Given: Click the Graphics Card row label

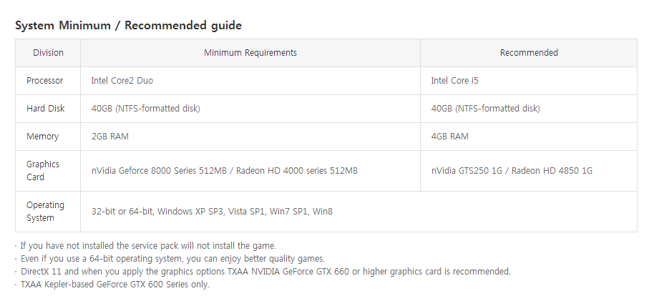Looking at the screenshot, I should [x=42, y=170].
